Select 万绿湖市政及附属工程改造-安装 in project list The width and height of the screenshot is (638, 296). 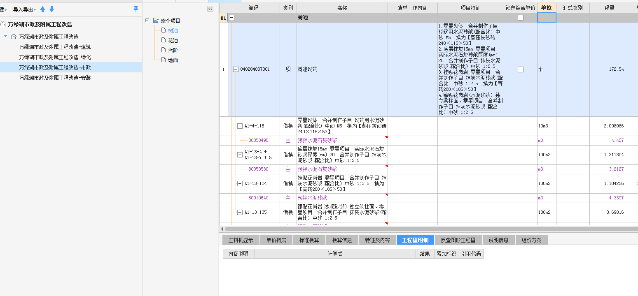pos(55,78)
